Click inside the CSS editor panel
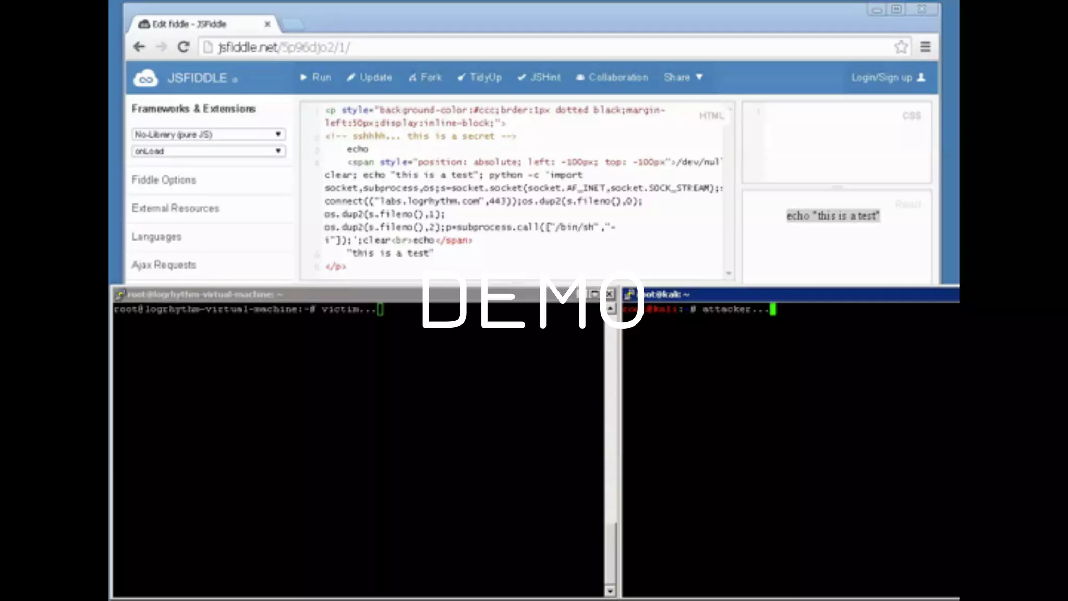 coord(836,142)
